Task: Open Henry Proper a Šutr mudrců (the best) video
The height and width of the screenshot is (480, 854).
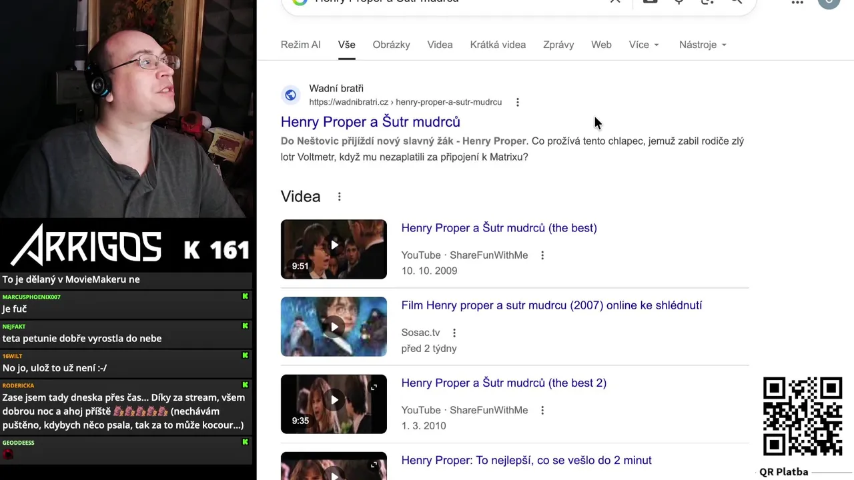Action: pyautogui.click(x=499, y=228)
